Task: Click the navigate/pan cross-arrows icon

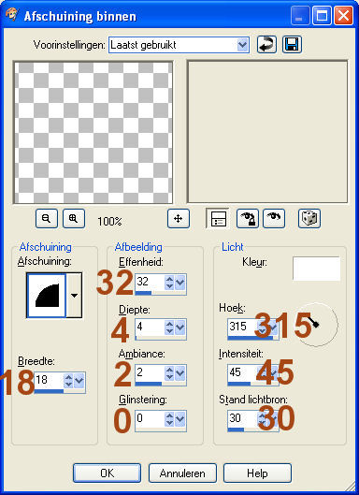Action: click(179, 218)
